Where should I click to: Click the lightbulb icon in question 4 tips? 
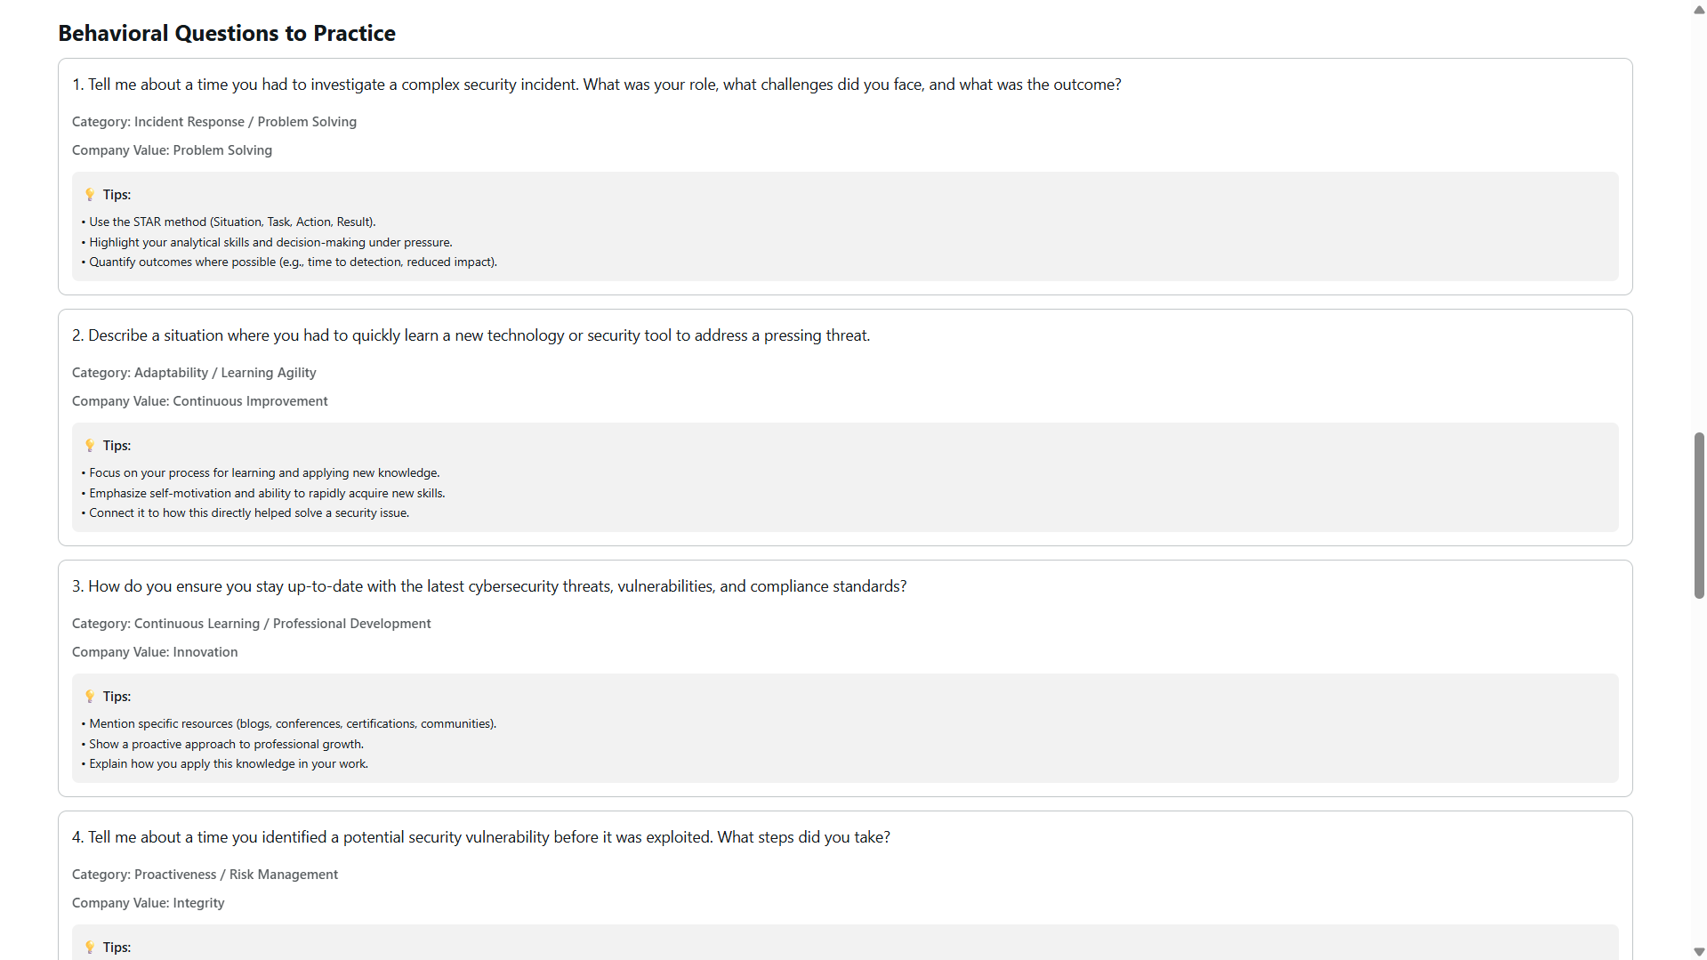click(90, 947)
